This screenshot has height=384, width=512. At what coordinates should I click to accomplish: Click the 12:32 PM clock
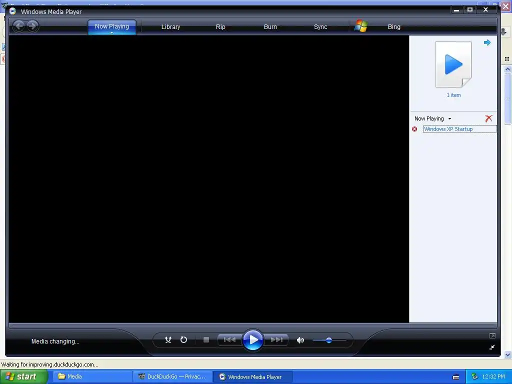[x=493, y=376]
